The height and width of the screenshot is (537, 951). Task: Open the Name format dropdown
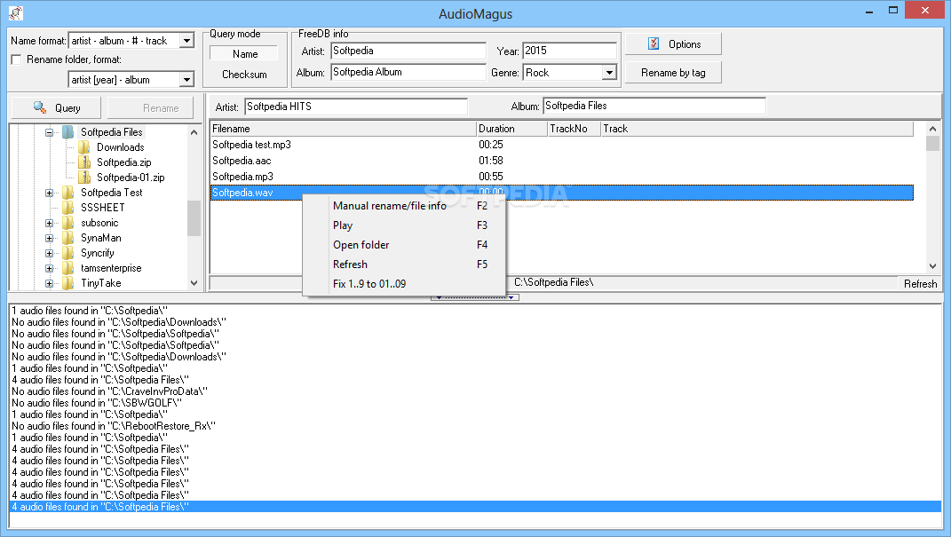pos(186,41)
